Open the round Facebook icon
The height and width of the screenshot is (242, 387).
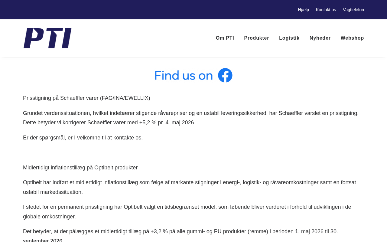tap(225, 75)
